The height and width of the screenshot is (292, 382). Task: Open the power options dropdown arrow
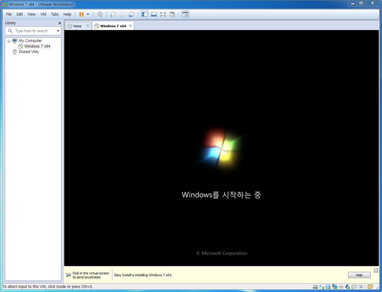tap(88, 14)
